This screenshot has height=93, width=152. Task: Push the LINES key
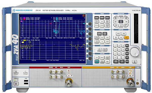click(x=102, y=22)
